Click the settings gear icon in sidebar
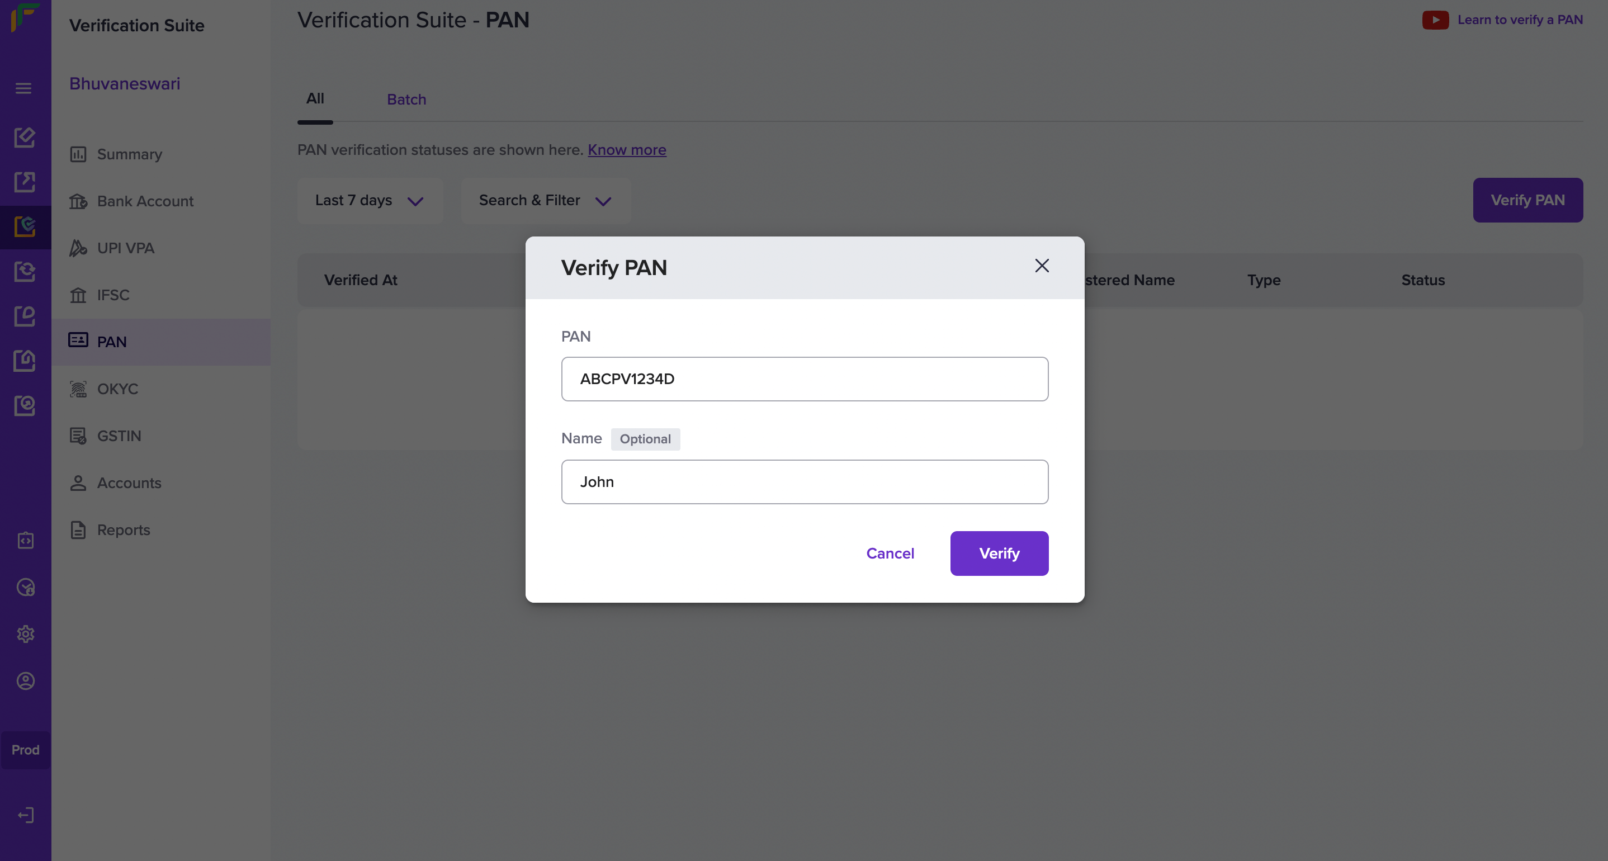 click(x=26, y=634)
